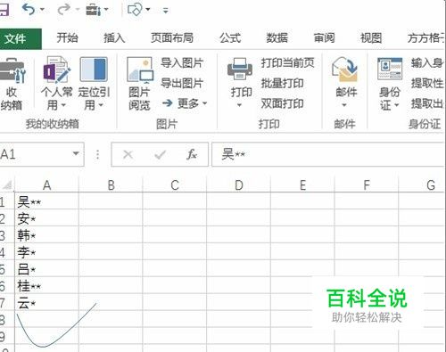Select column C header
The height and width of the screenshot is (352, 446).
point(175,185)
